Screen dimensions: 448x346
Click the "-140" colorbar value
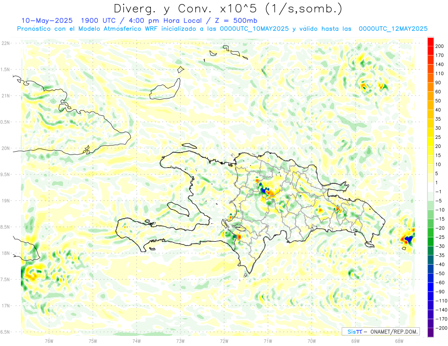(x=441, y=310)
